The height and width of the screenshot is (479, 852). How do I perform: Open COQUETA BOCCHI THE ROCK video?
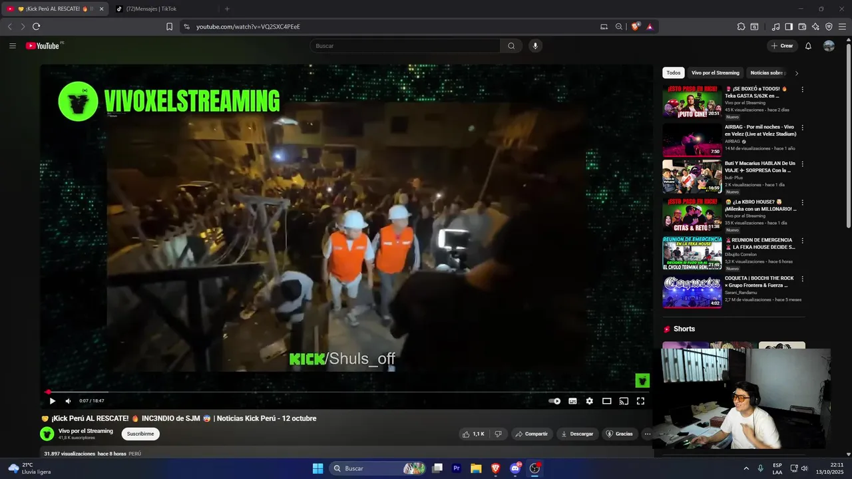coord(692,291)
